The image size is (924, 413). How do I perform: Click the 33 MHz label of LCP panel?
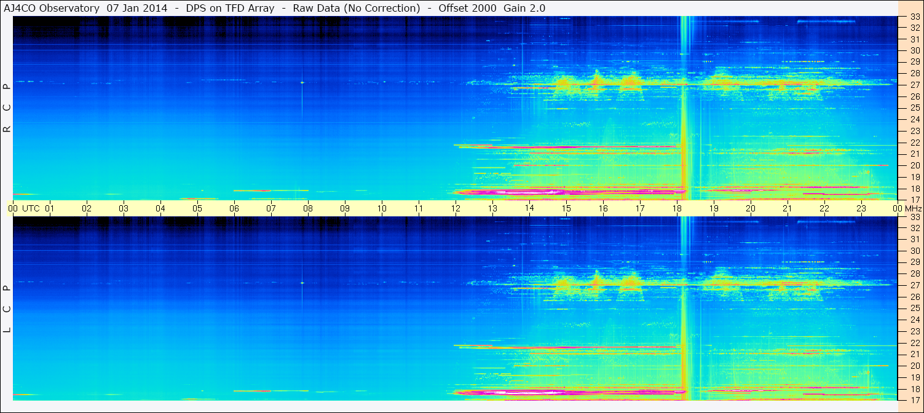[x=914, y=218]
